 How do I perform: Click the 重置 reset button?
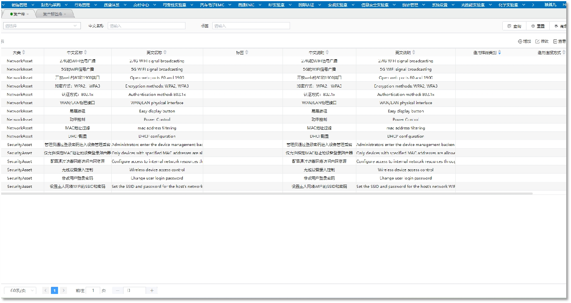tap(537, 26)
